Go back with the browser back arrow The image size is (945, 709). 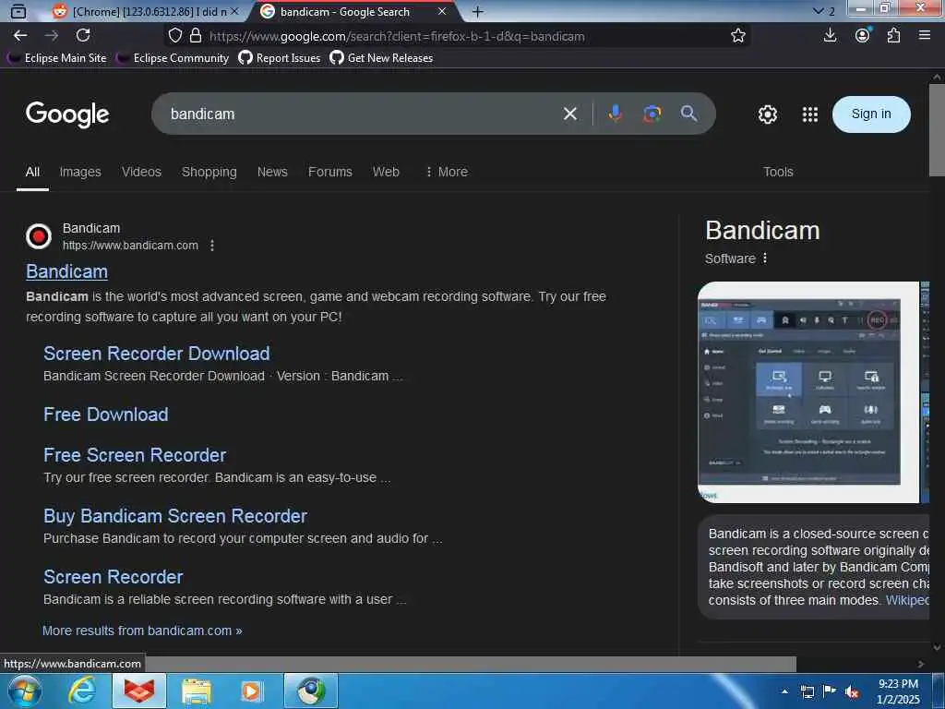pyautogui.click(x=20, y=36)
